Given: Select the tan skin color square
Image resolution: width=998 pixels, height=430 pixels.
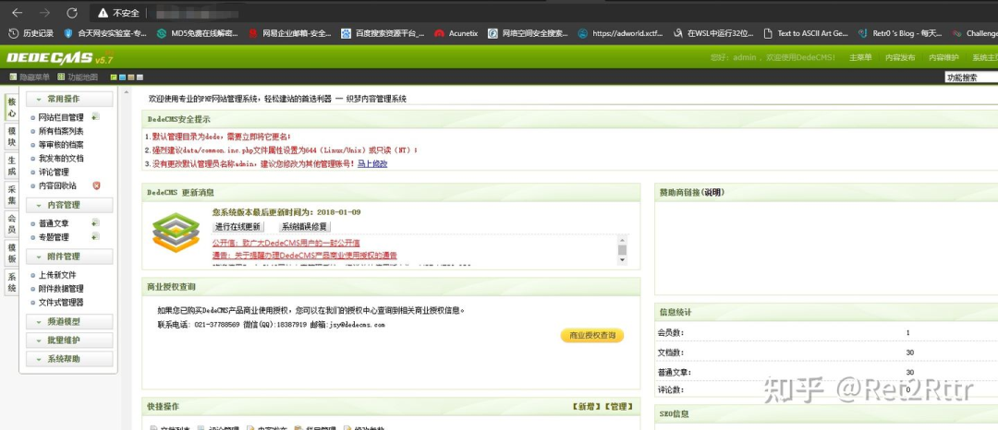Looking at the screenshot, I should [131, 78].
